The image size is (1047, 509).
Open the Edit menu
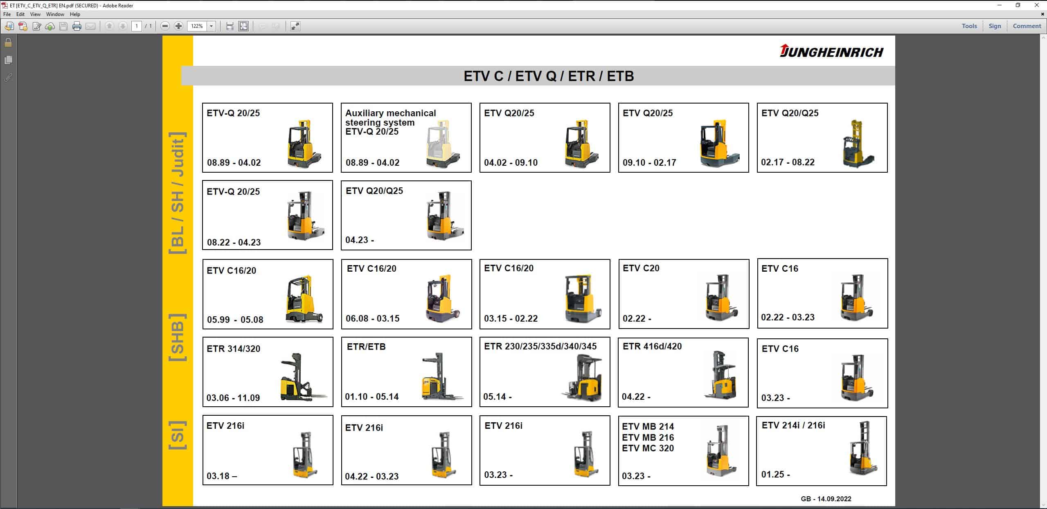click(20, 14)
